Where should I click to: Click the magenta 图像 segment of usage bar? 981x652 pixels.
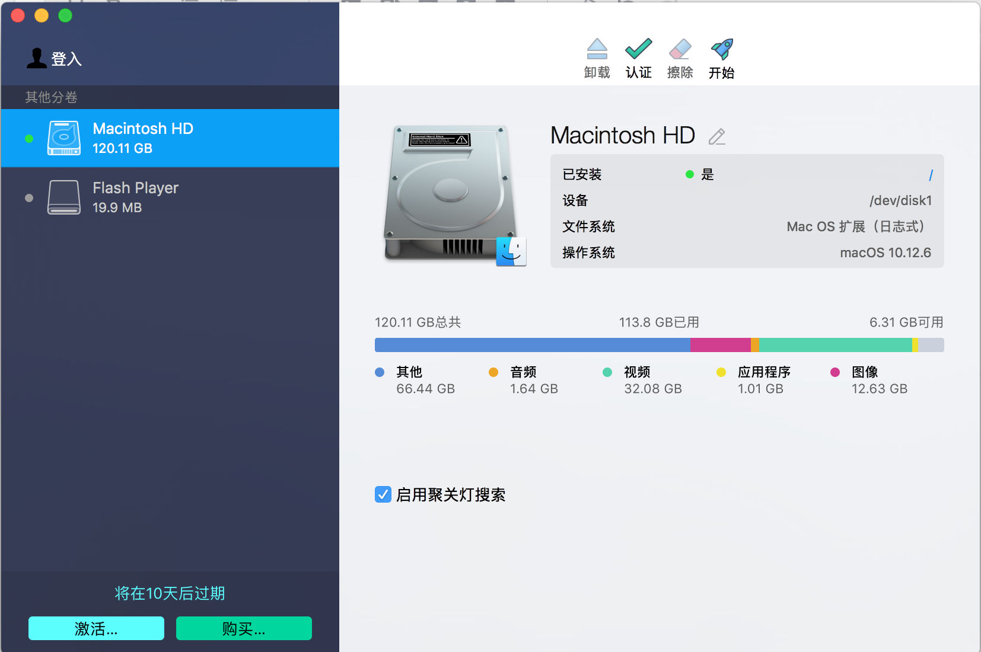[x=721, y=345]
